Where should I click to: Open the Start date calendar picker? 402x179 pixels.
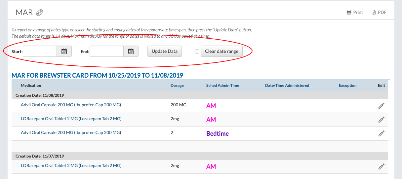[x=64, y=51]
